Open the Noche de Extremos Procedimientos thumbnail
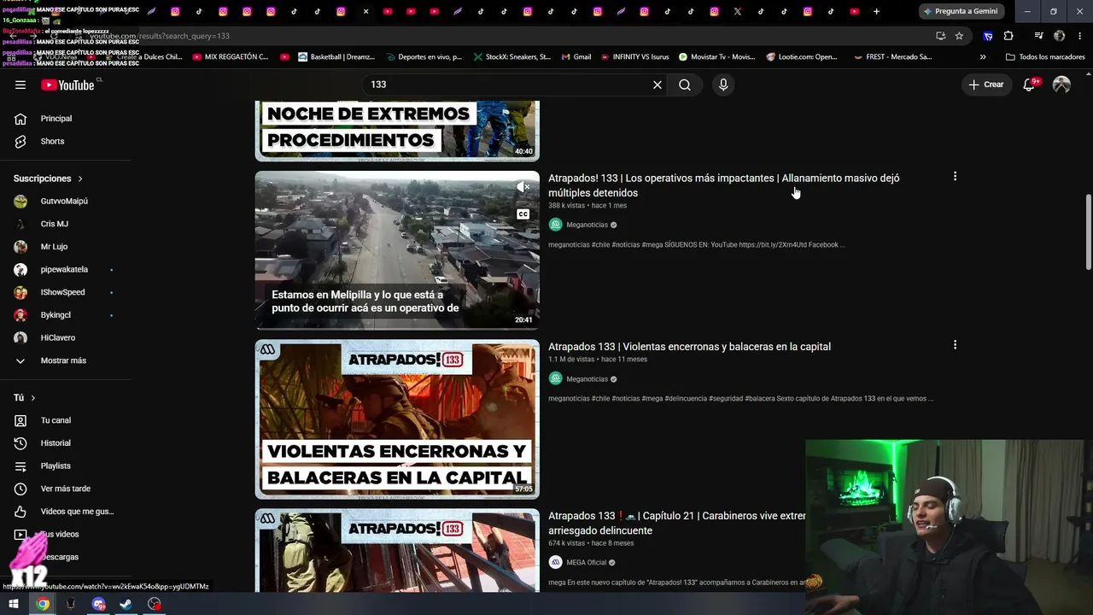 click(x=397, y=131)
